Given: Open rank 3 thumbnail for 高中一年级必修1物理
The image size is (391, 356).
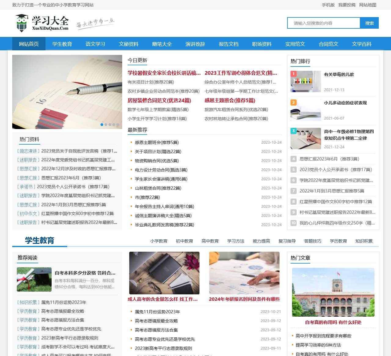Looking at the screenshot, I should point(306,138).
